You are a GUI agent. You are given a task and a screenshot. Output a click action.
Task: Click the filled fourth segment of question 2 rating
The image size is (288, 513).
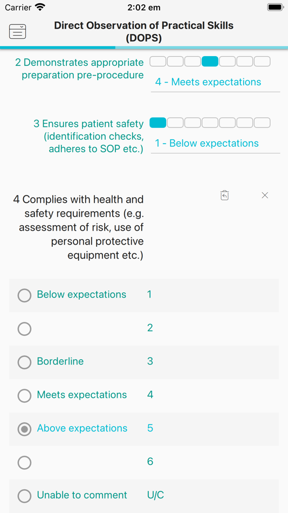tap(210, 62)
